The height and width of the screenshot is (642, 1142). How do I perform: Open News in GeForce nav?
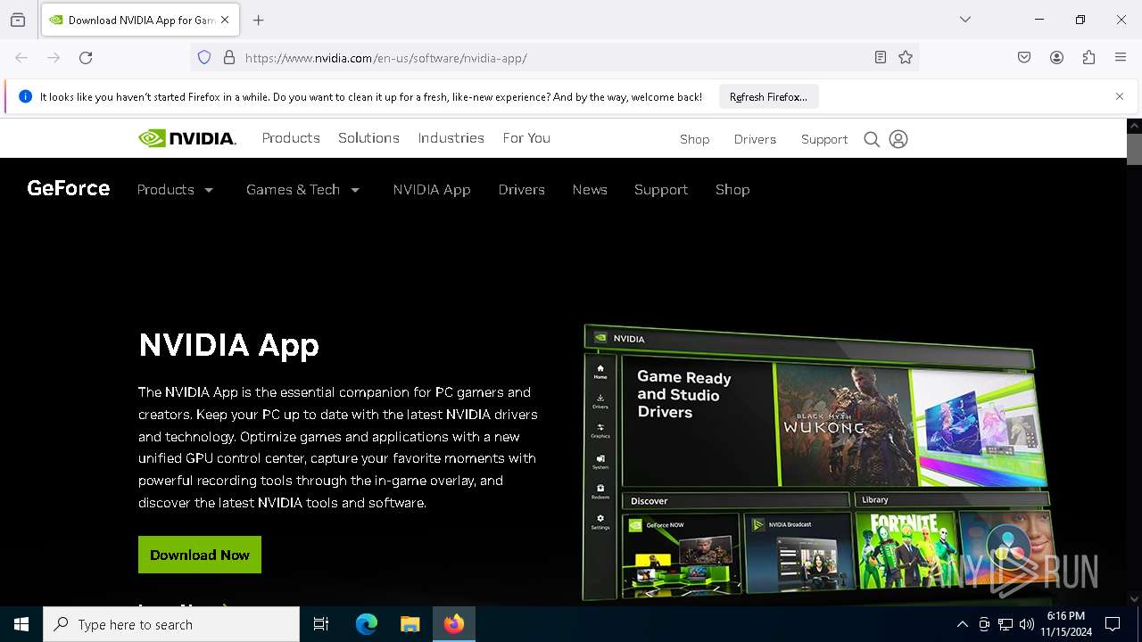[x=590, y=189]
